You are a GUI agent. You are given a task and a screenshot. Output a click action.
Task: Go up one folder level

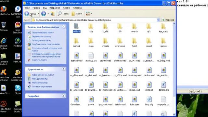click(53, 14)
